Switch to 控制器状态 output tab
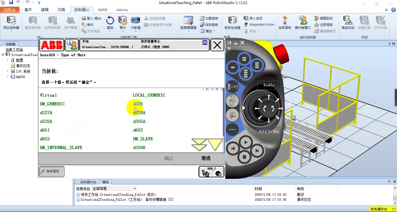This screenshot has width=397, height=212. (88, 182)
